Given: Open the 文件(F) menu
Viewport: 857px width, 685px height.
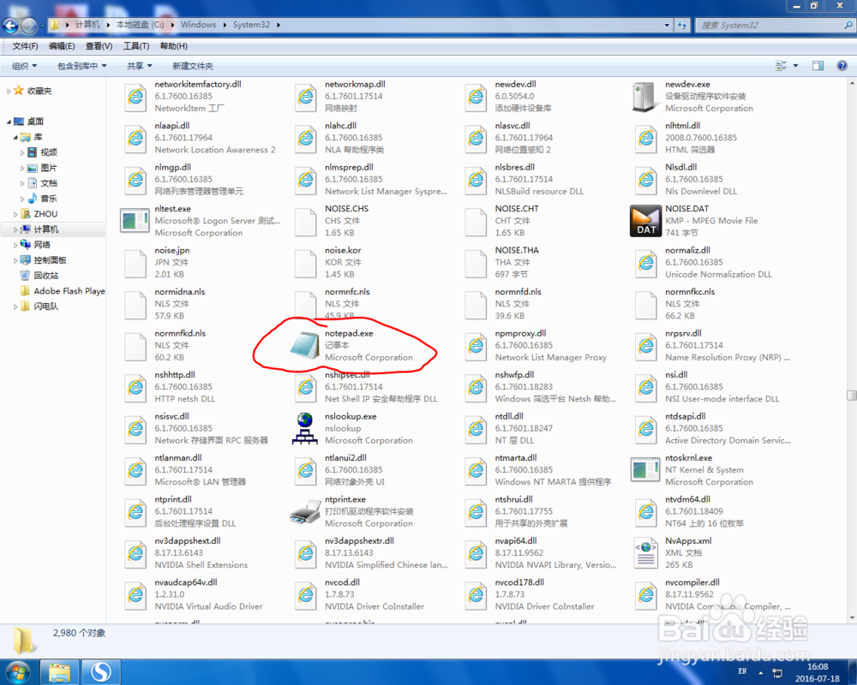Looking at the screenshot, I should [x=25, y=46].
